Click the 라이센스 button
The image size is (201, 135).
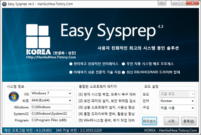(x=149, y=121)
